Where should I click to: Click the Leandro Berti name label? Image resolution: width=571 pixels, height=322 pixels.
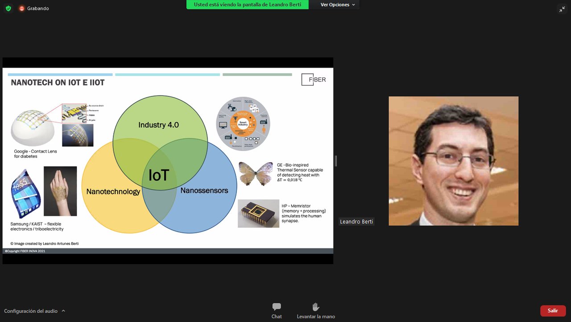point(356,221)
